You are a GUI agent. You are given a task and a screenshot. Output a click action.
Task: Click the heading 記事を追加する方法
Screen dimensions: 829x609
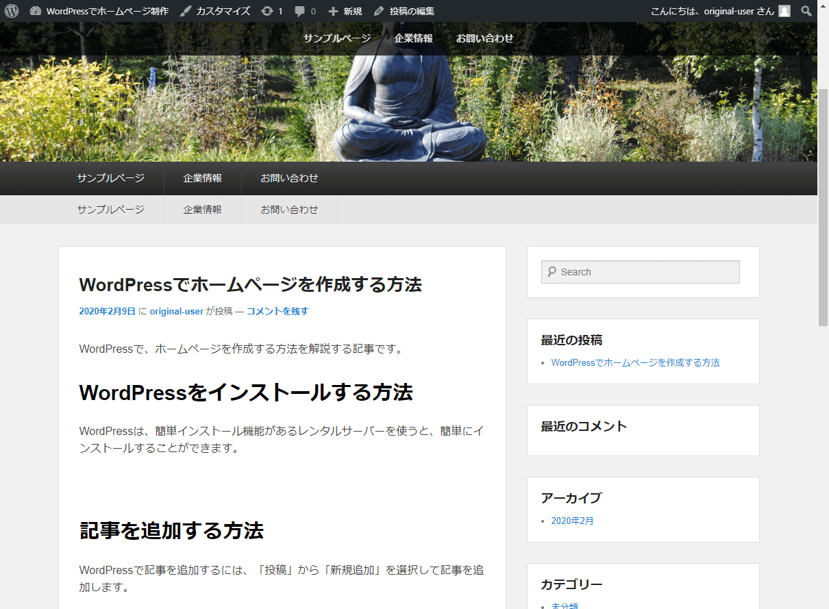tap(171, 530)
